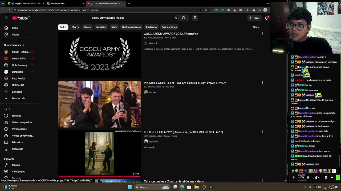Screen dimensions: 341x191
Task: Open the emote picker smiley in chat
Action: (308, 177)
